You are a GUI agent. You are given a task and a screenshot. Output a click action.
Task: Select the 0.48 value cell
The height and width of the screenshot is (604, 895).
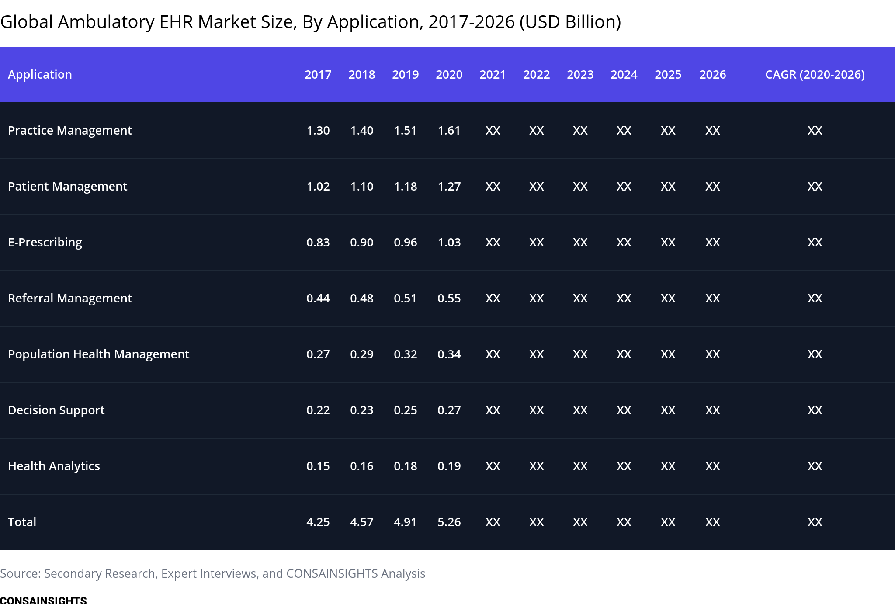point(362,299)
